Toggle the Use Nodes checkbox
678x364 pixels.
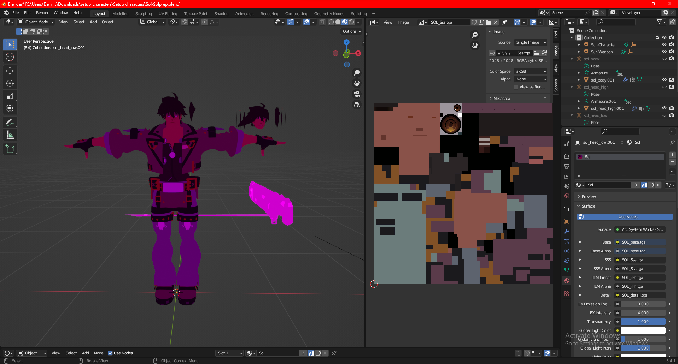[x=110, y=353]
